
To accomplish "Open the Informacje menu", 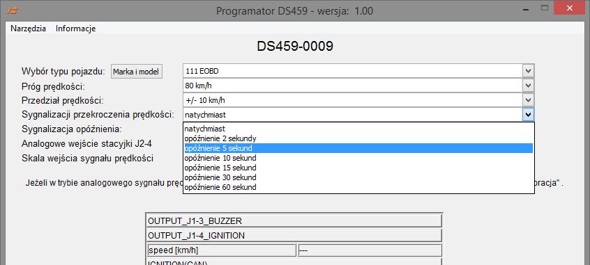I will 75,29.
